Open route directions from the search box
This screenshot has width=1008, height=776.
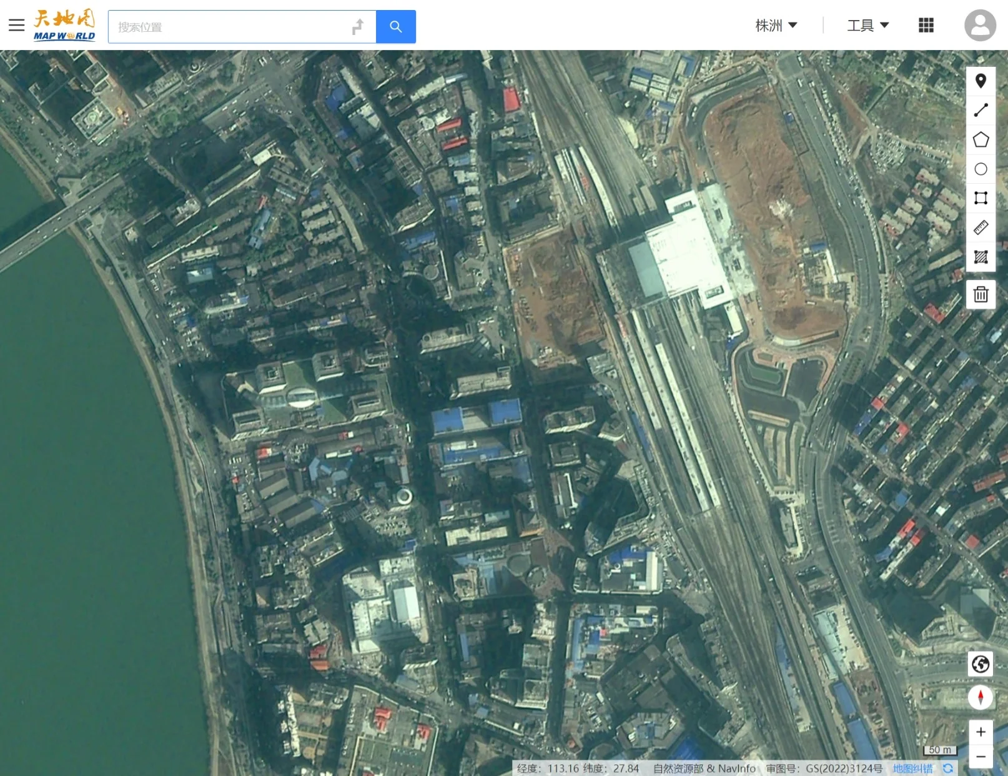point(357,27)
